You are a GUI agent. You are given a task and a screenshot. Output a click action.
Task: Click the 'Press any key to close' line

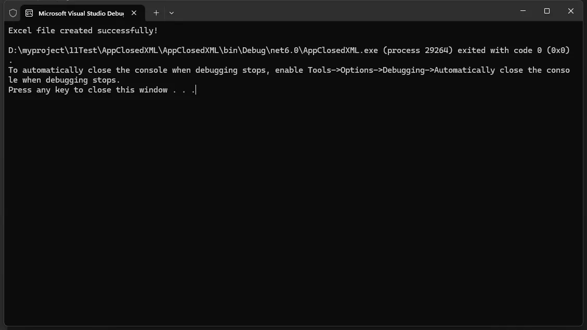(x=101, y=90)
